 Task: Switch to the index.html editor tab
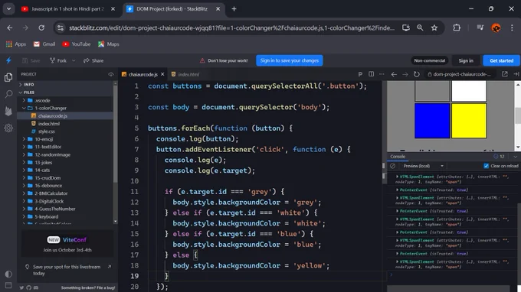click(x=185, y=74)
